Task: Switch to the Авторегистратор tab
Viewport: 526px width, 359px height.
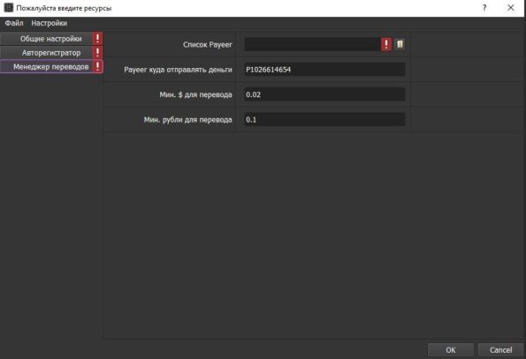Action: [47, 53]
